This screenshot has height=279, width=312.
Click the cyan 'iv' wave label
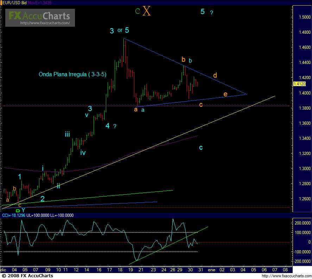tap(83, 153)
